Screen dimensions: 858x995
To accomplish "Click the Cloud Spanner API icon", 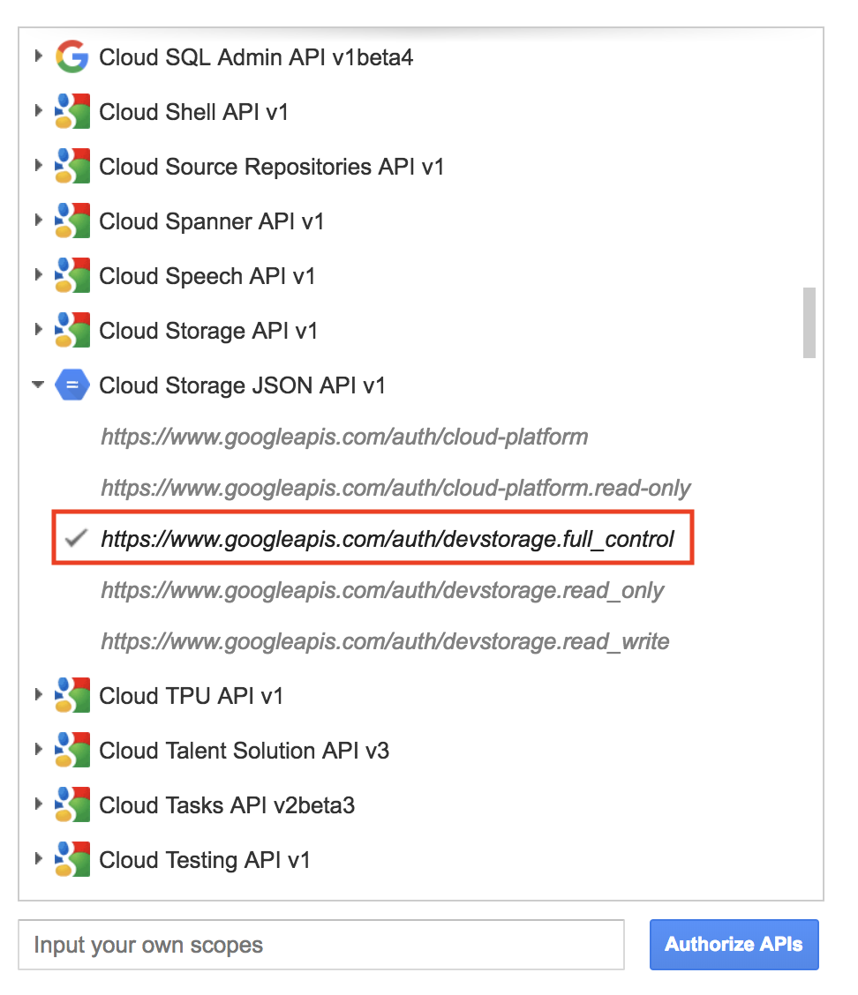I will pyautogui.click(x=71, y=221).
